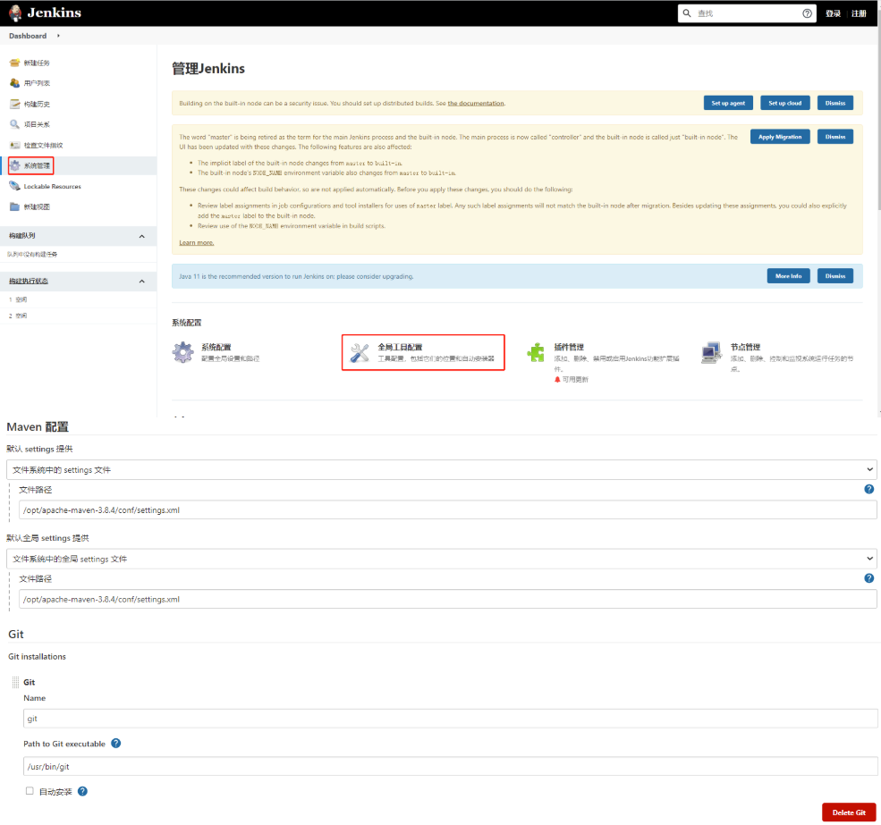Viewport: 881px width, 825px height.
Task: Click the Set up agent button
Action: [728, 103]
